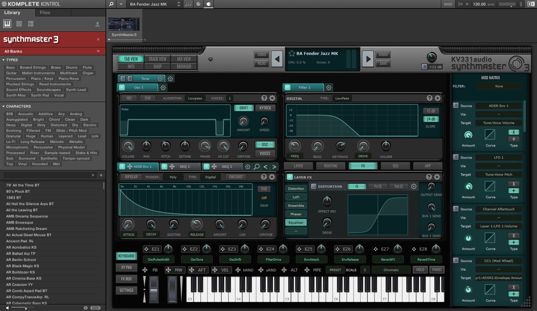Viewport: 537px width, 311px height.
Task: Open the MW assign crosshair icon
Action: 168,270
